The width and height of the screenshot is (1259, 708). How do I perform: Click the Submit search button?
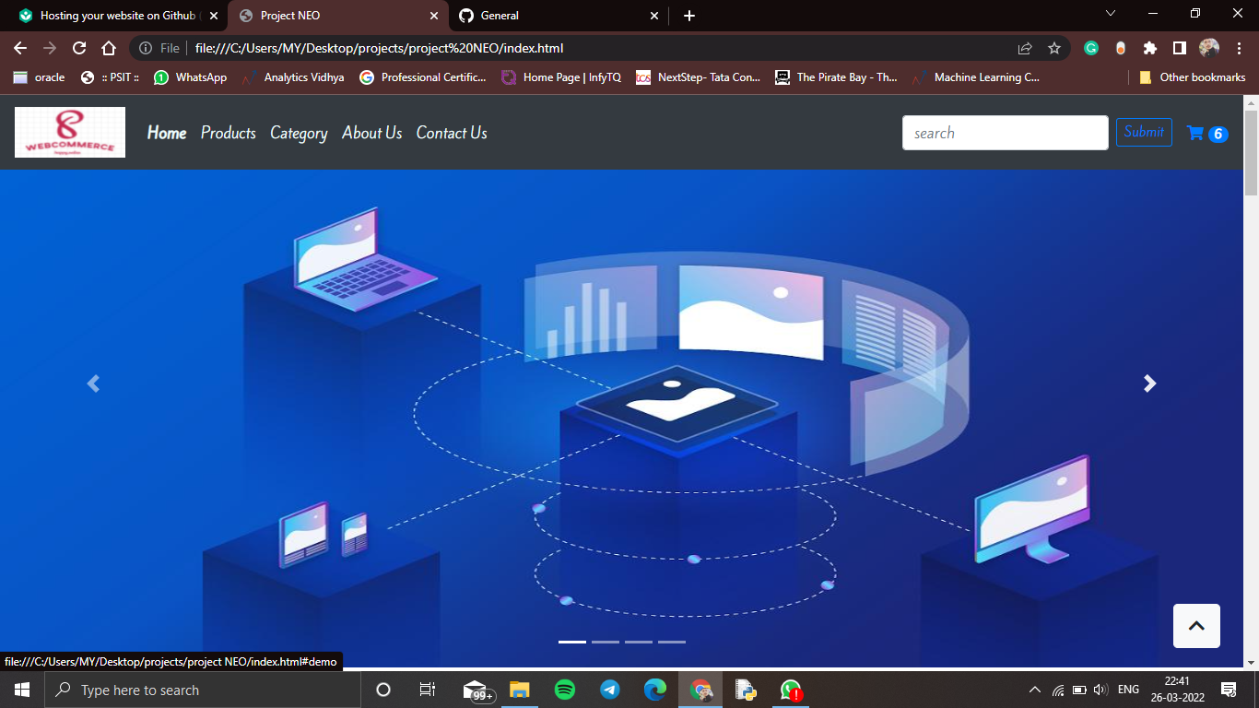(1144, 132)
